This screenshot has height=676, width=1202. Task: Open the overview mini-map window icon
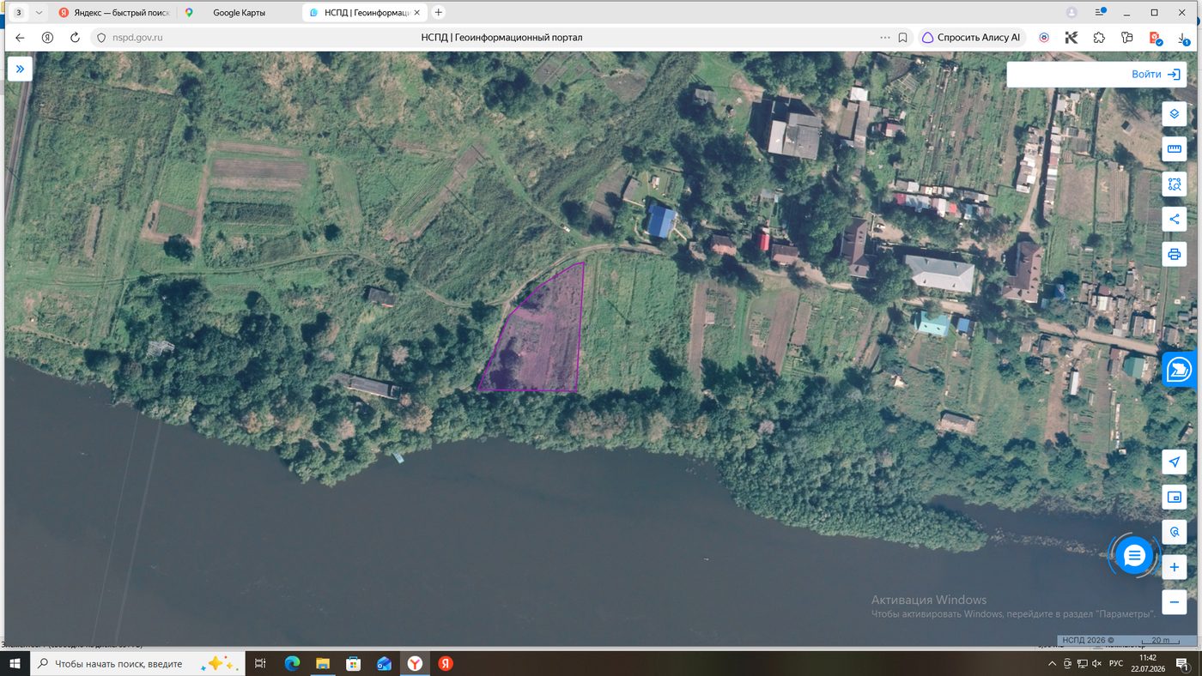[x=1175, y=497]
